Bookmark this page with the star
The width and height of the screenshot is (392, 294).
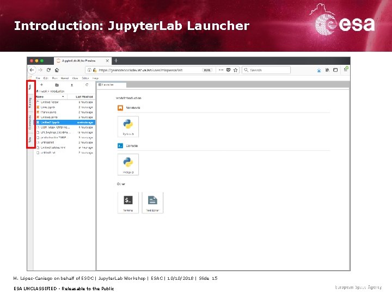(236, 70)
